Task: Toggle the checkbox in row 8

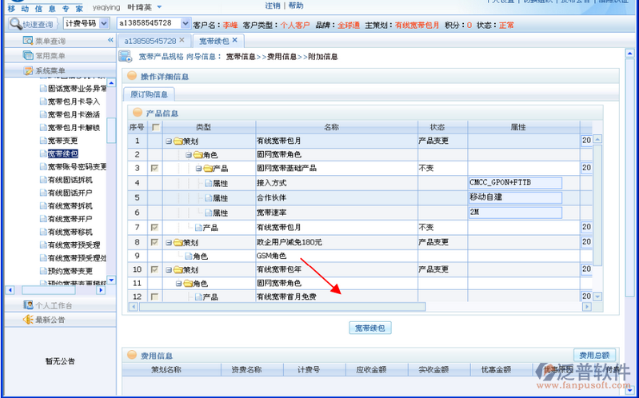Action: coord(155,241)
